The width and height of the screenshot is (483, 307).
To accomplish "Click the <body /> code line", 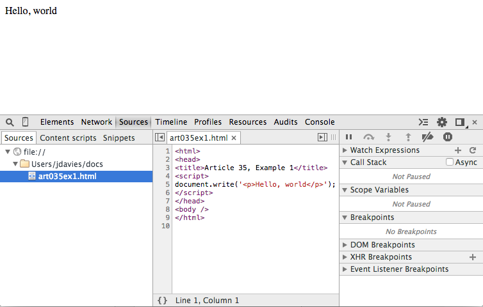I will tap(192, 209).
